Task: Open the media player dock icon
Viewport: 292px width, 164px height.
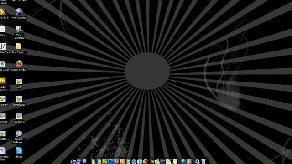Action: (x=189, y=162)
